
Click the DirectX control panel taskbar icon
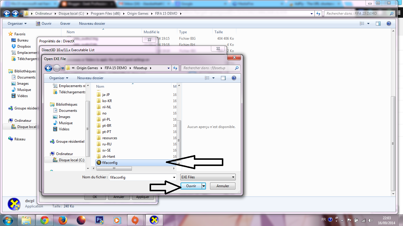[x=154, y=220]
